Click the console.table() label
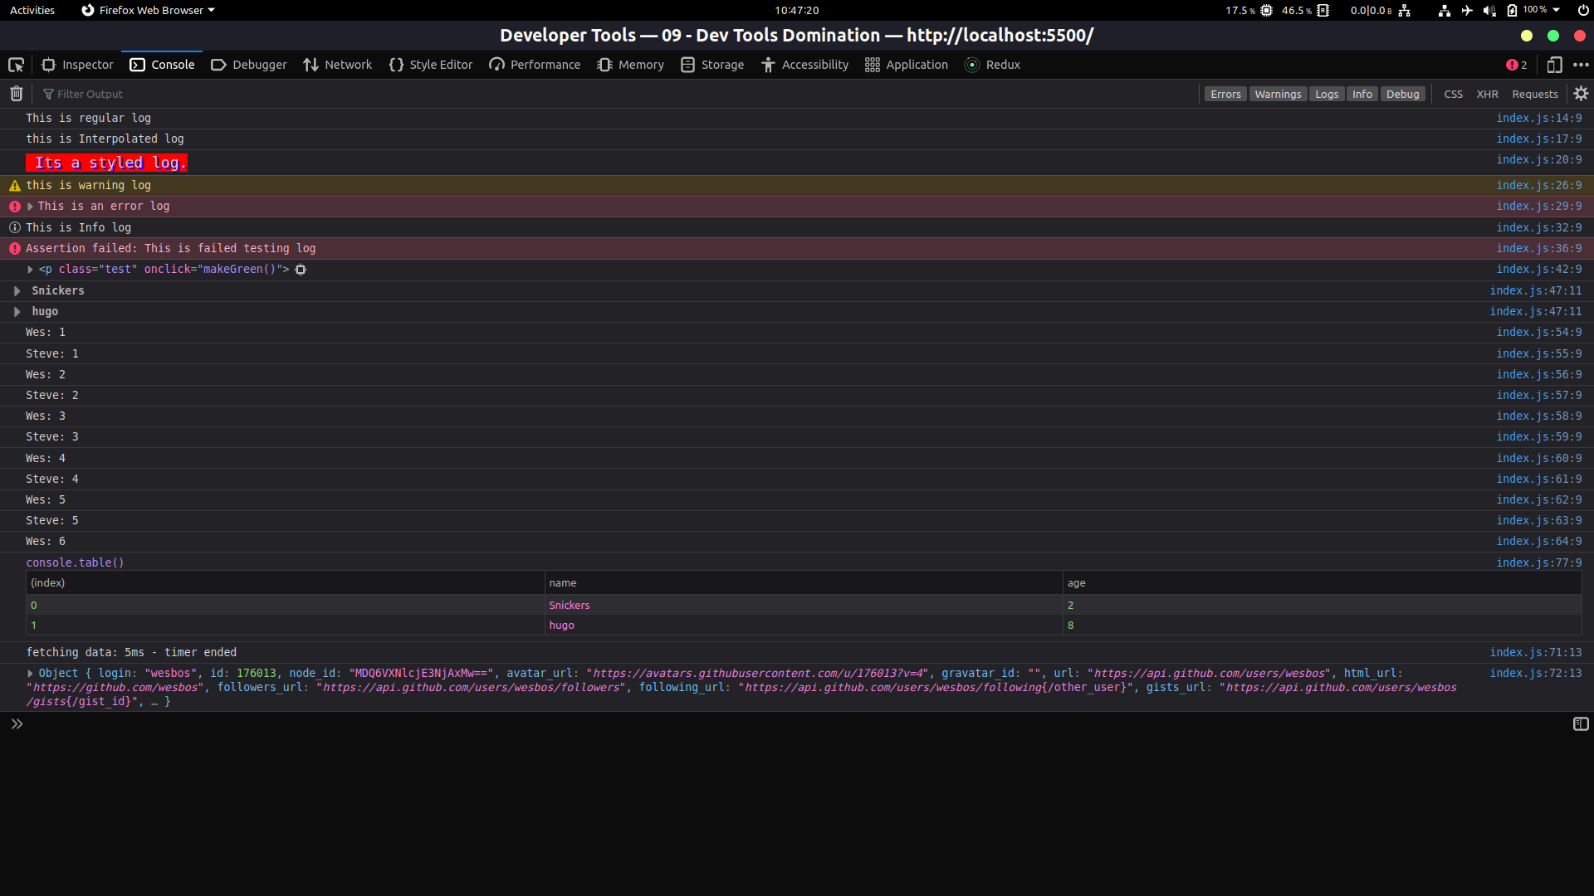This screenshot has width=1594, height=896. [x=75, y=562]
